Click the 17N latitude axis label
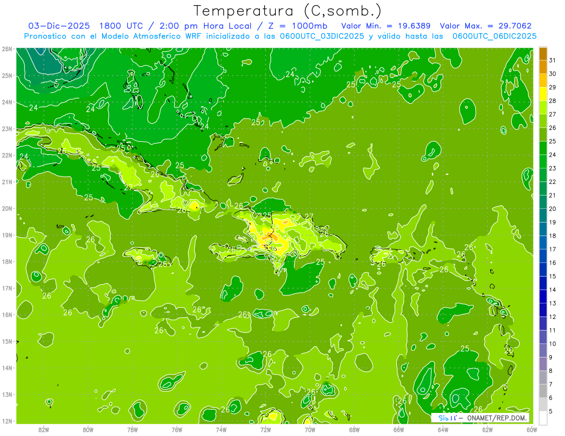The height and width of the screenshot is (436, 565). point(7,288)
